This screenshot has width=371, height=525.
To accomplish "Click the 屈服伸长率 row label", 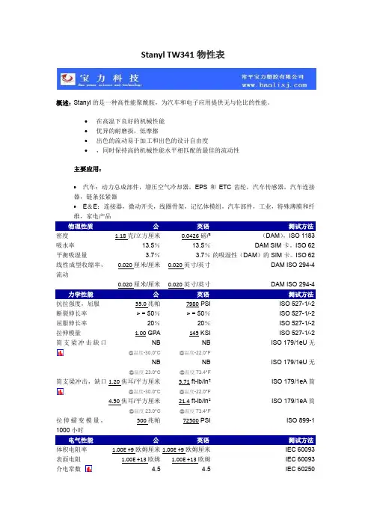I will tap(72, 323).
